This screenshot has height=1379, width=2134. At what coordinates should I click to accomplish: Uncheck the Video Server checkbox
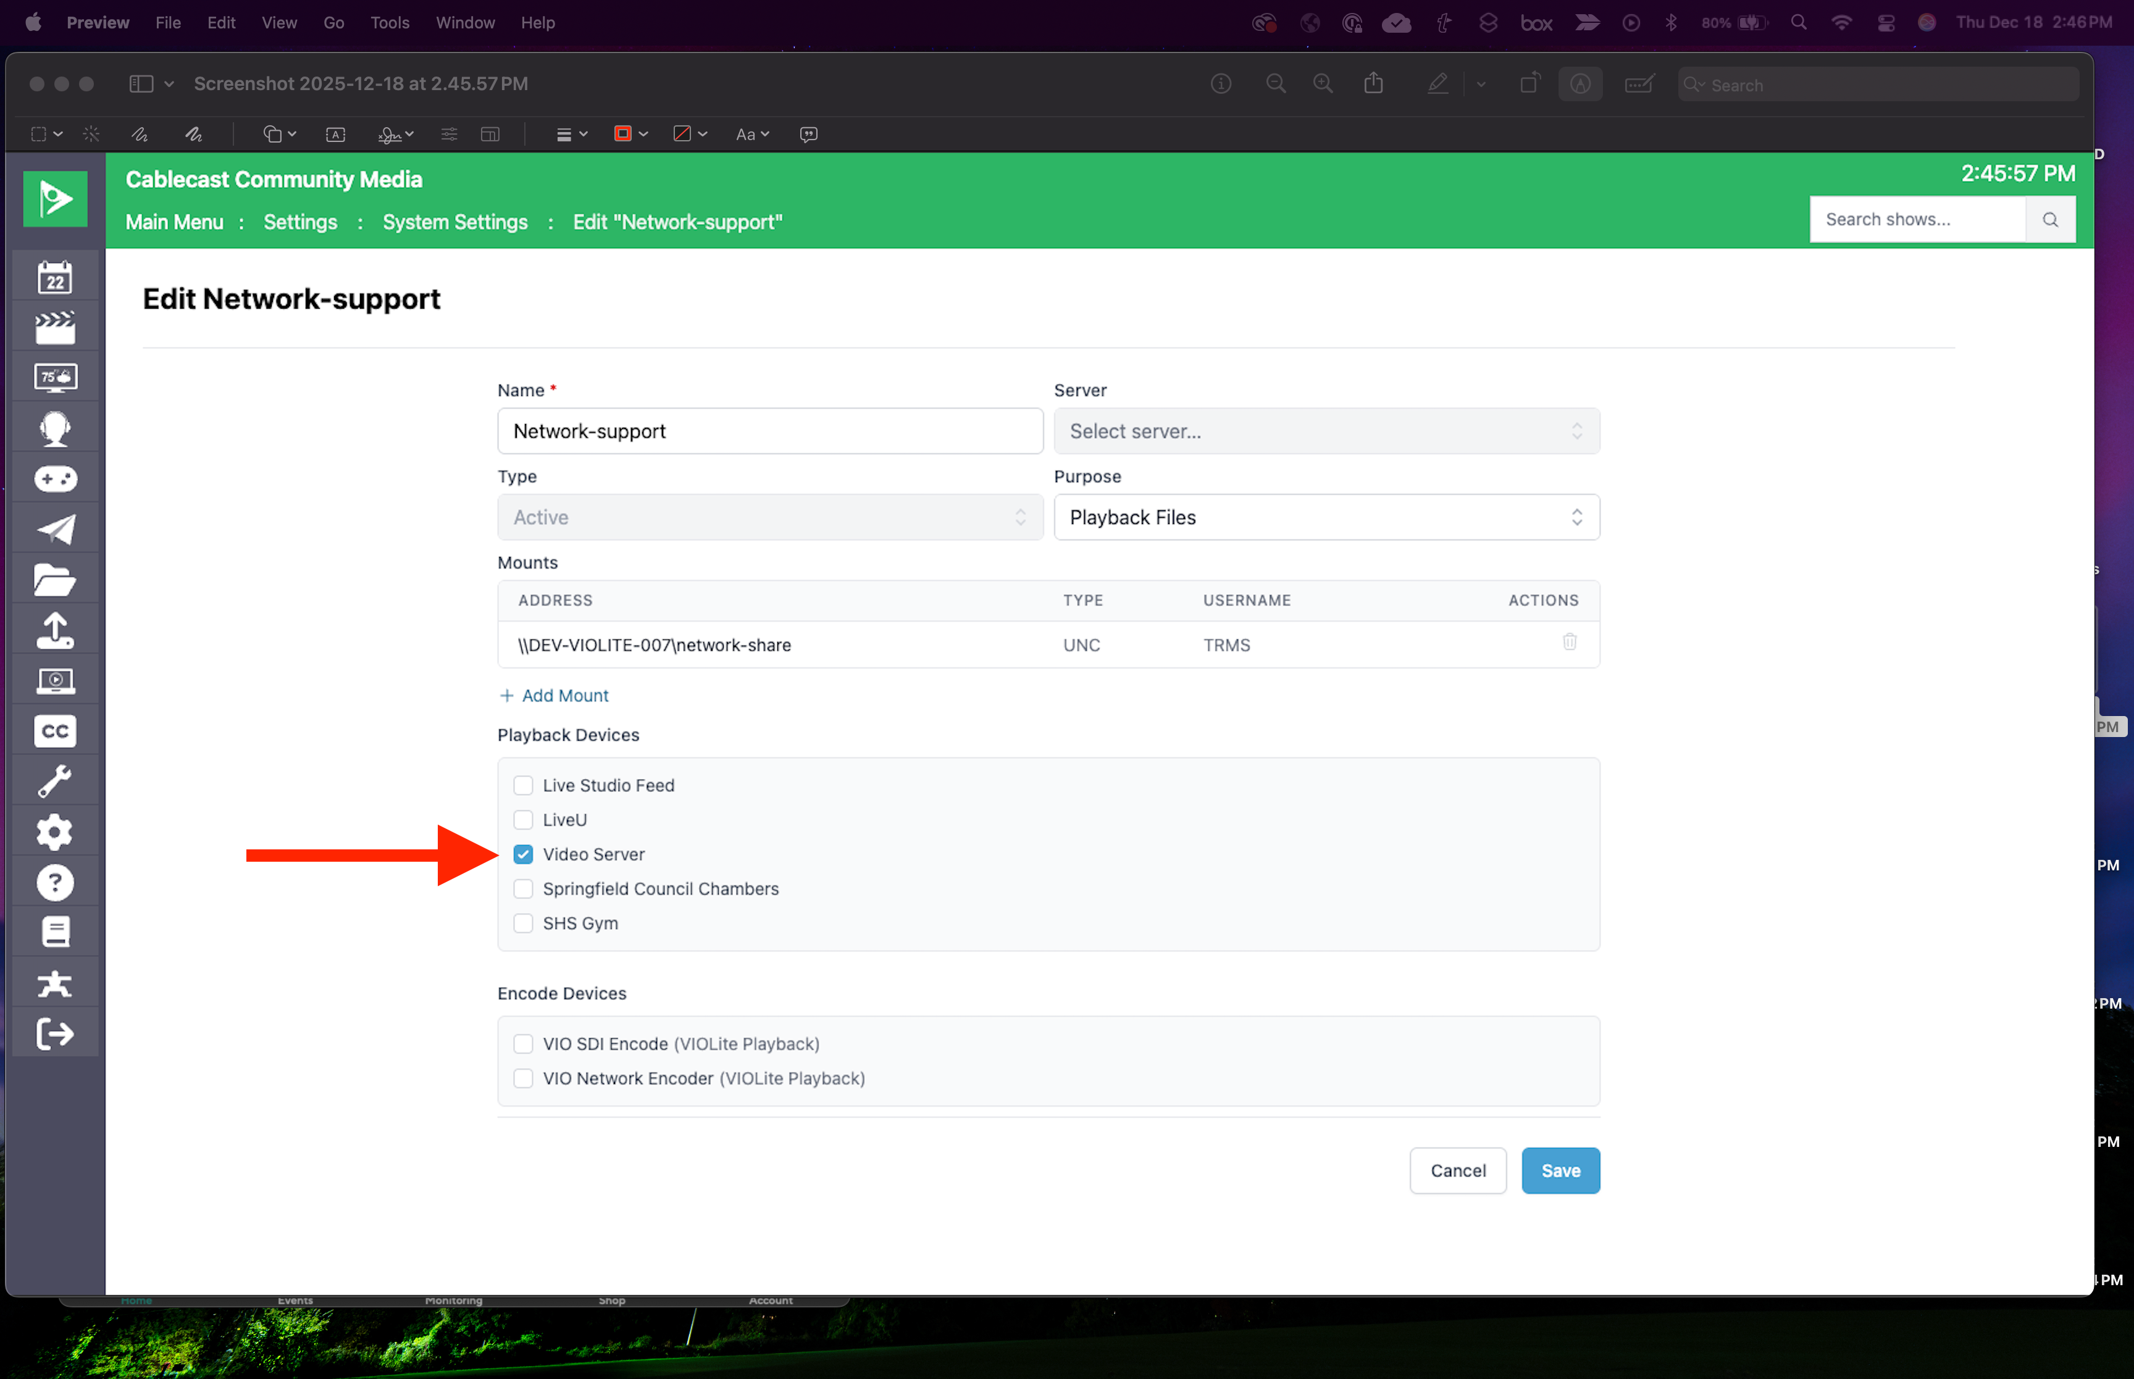point(523,854)
